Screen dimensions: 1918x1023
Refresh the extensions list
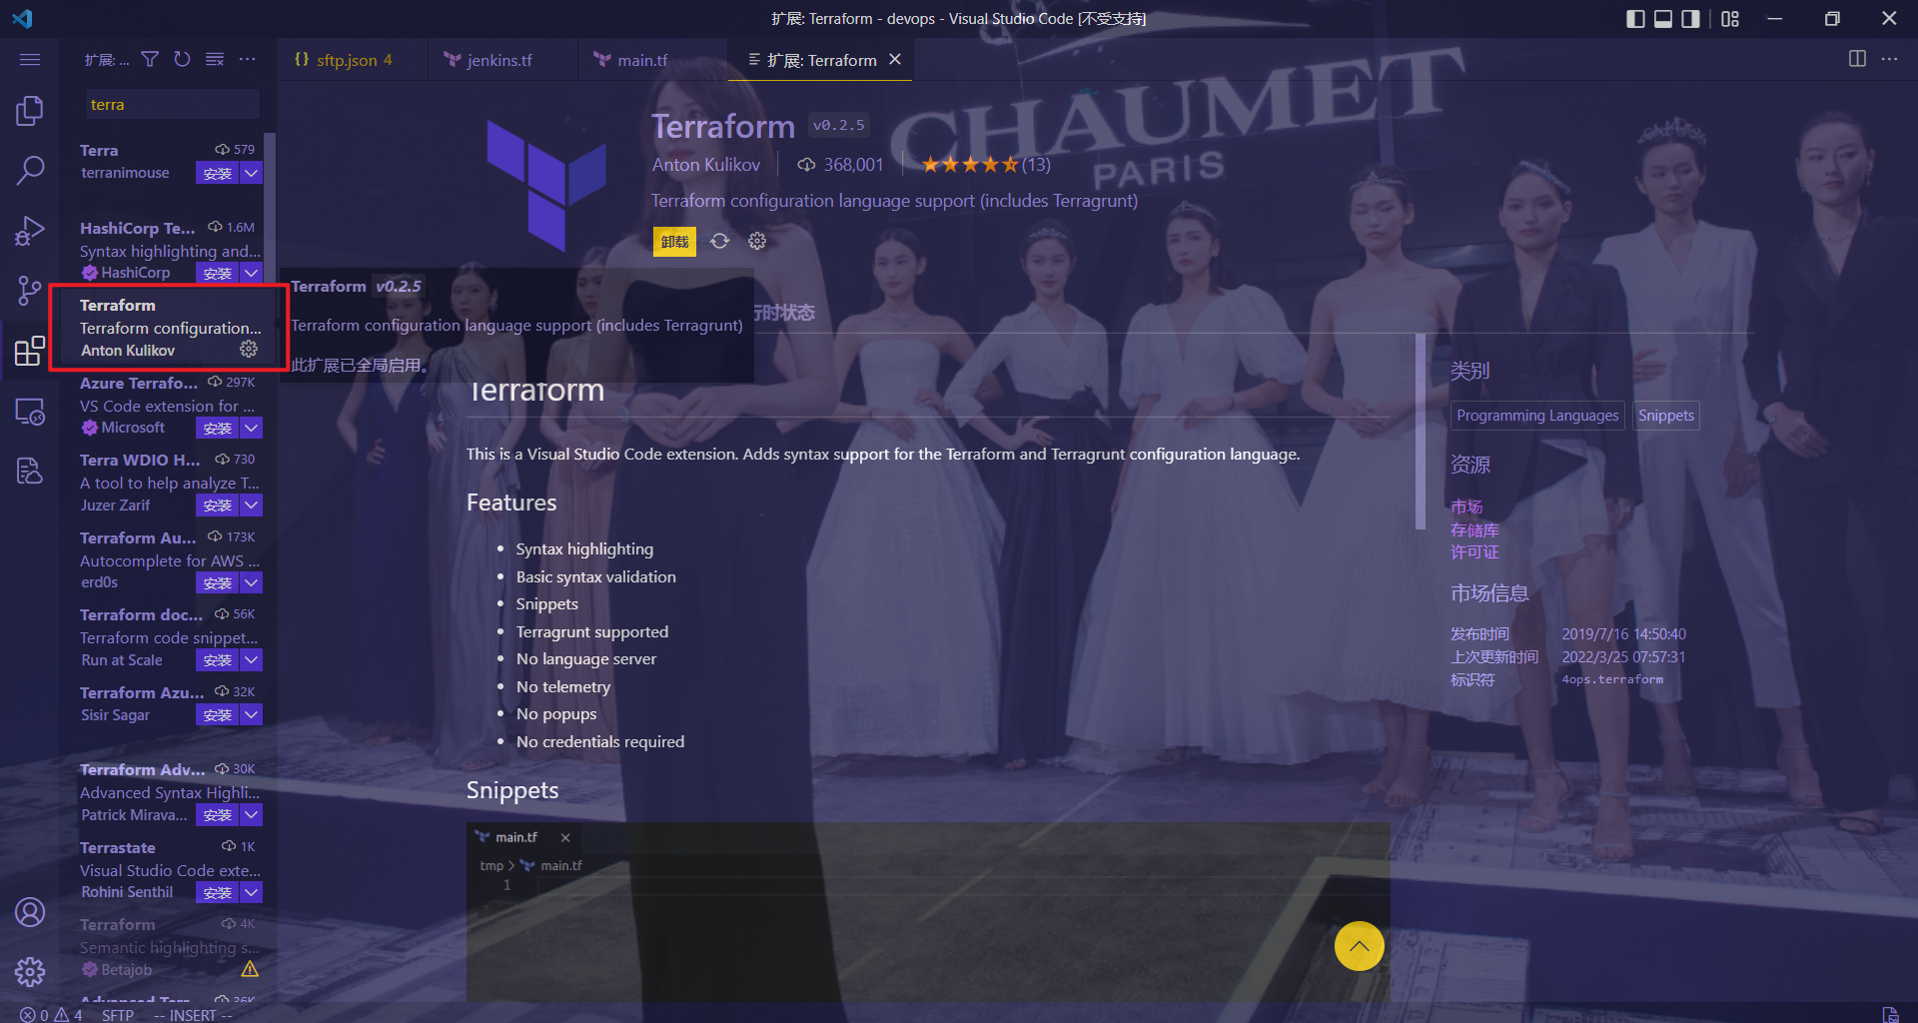182,60
